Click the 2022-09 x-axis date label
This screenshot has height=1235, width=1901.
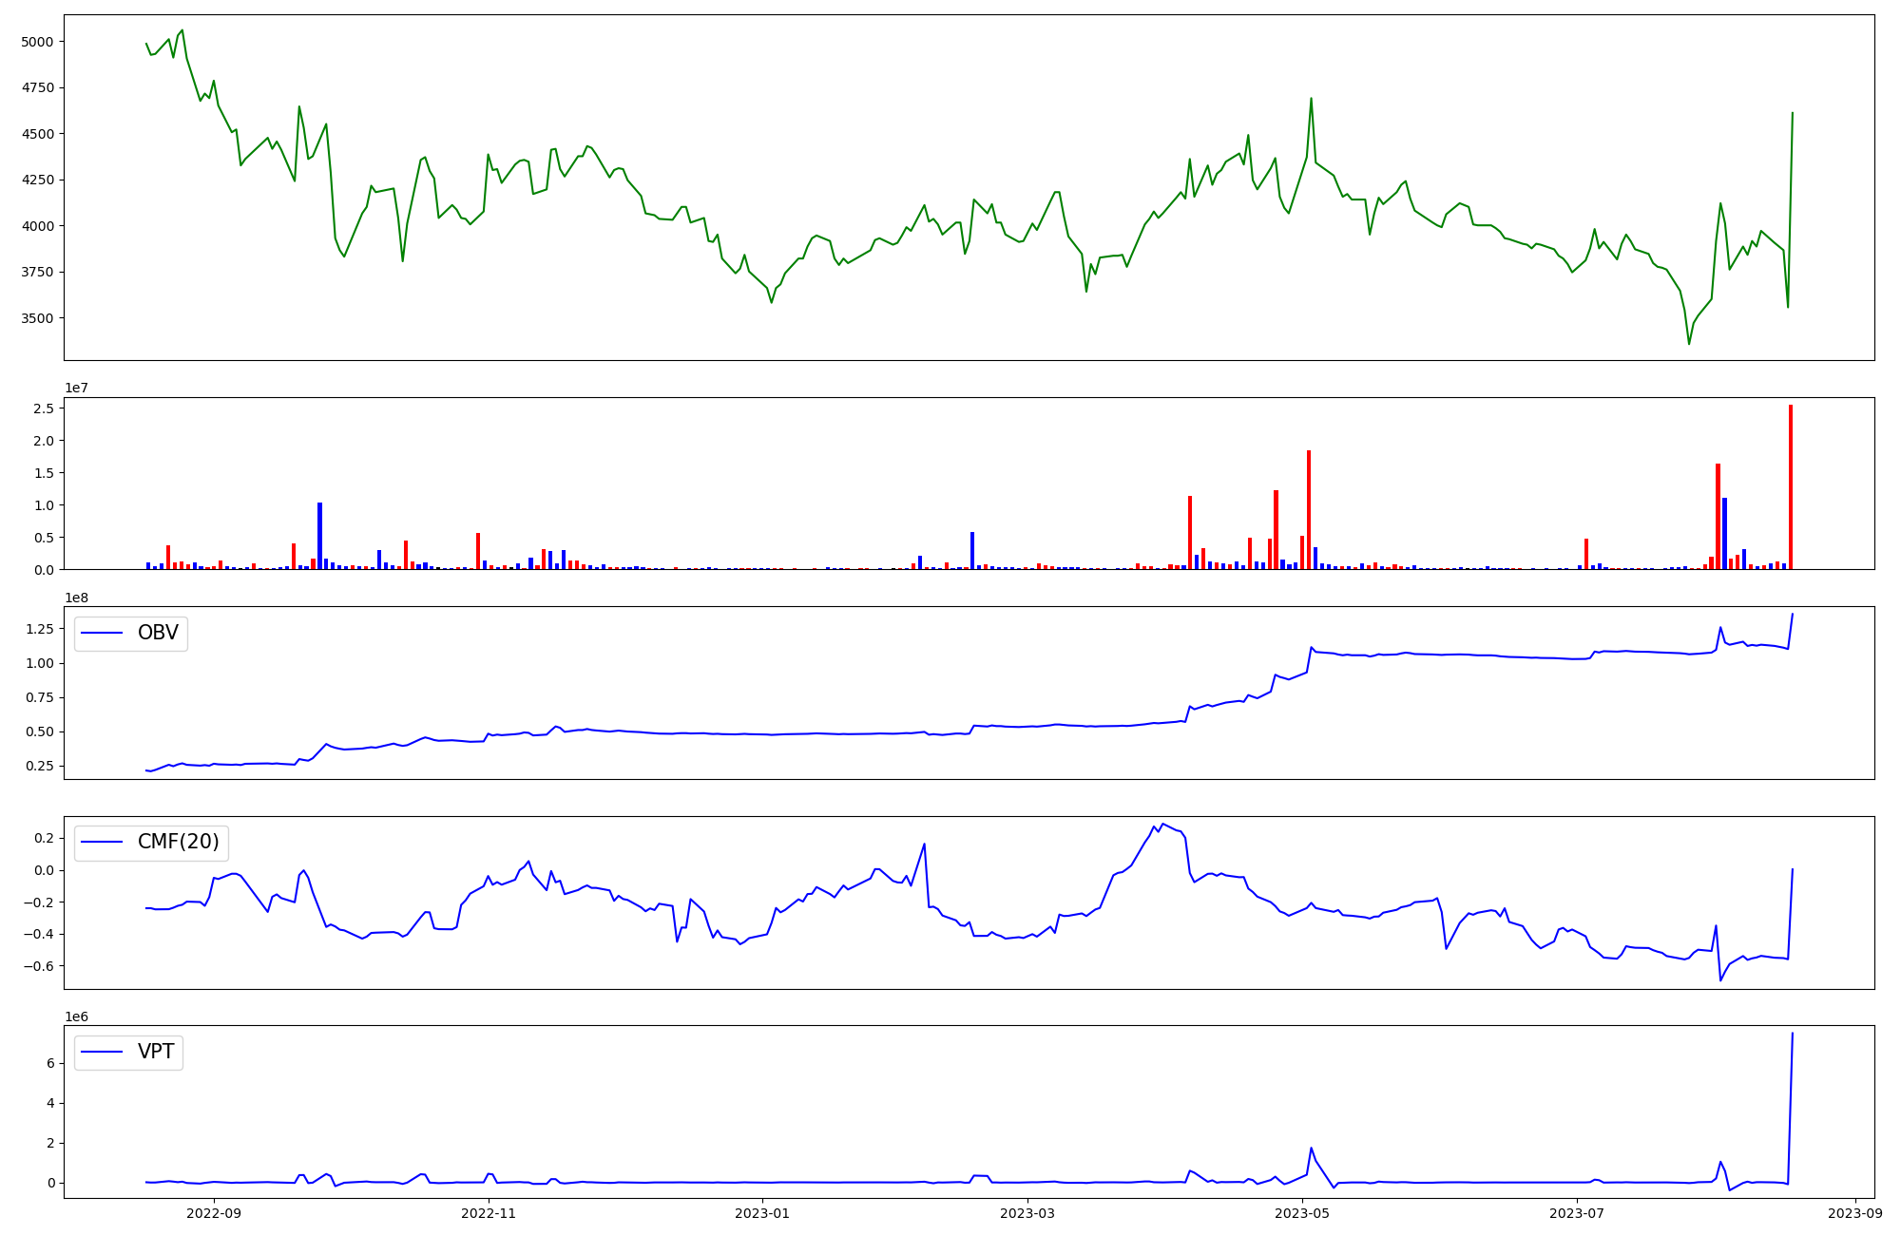click(x=214, y=1213)
